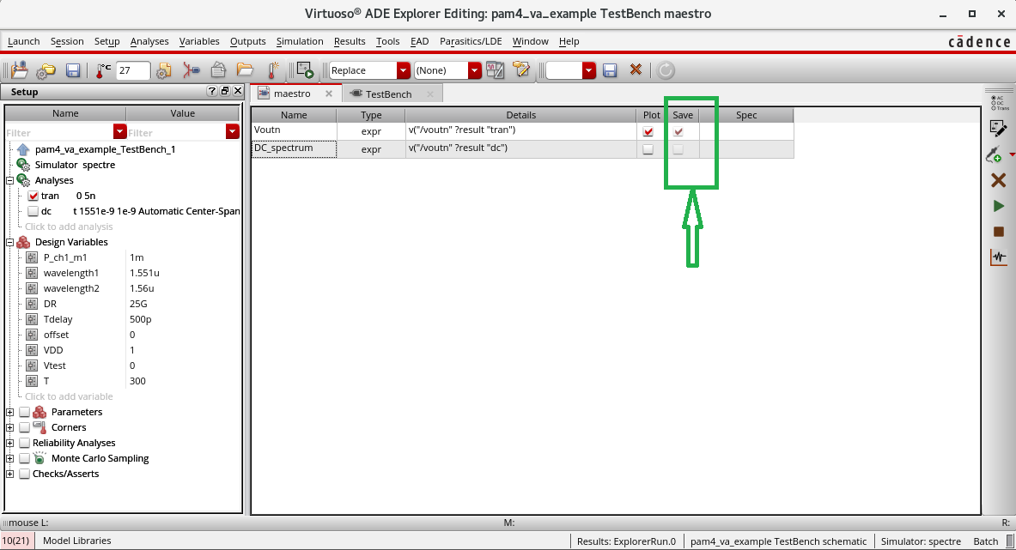Click the edit outputs pencil icon in sidebar

coord(999,128)
